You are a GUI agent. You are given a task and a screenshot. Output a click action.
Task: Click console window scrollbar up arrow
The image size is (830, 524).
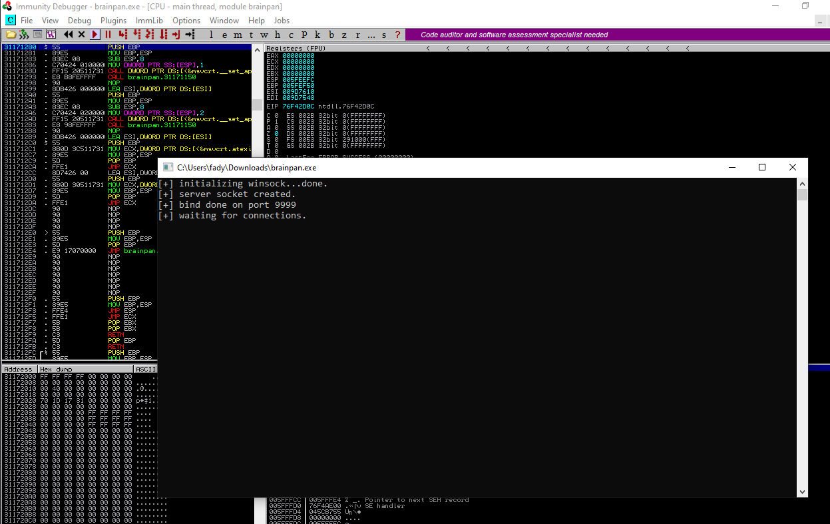pos(802,184)
